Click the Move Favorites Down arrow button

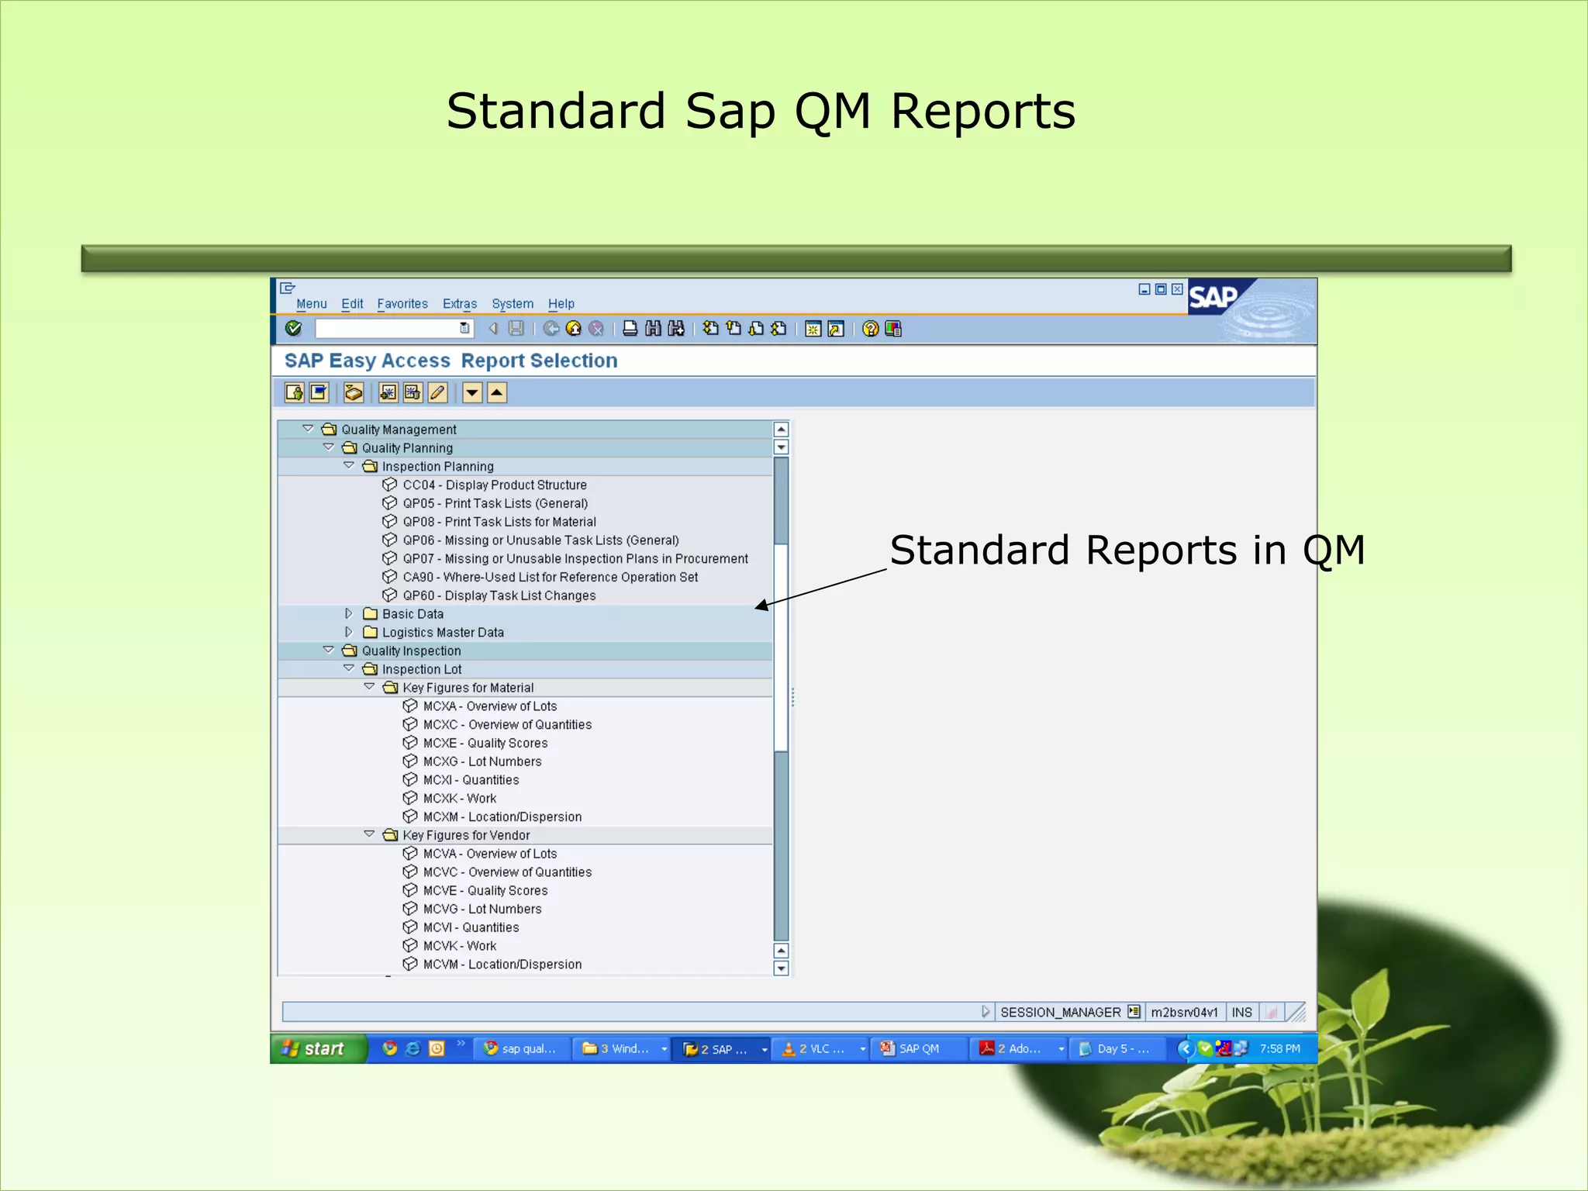472,393
